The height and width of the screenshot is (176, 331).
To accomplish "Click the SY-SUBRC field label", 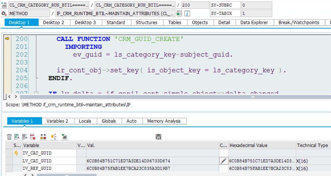I will pyautogui.click(x=225, y=5).
